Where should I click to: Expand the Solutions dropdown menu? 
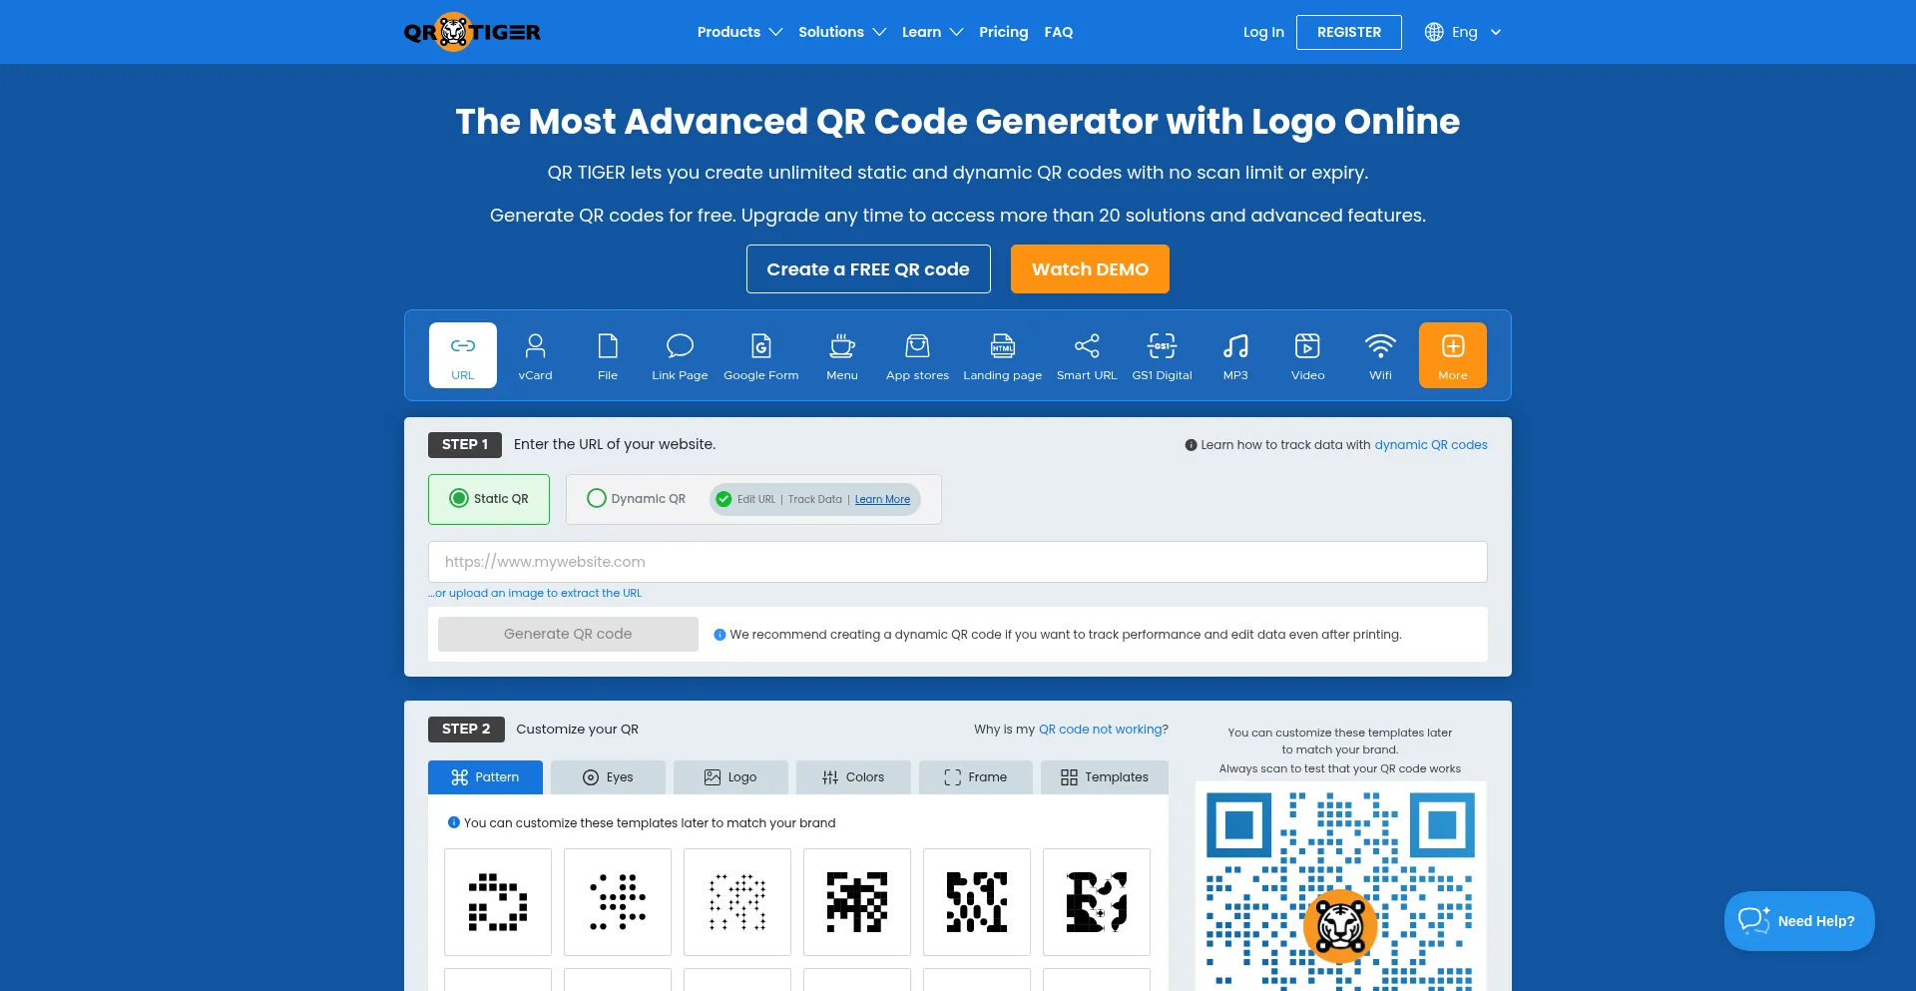(x=841, y=32)
